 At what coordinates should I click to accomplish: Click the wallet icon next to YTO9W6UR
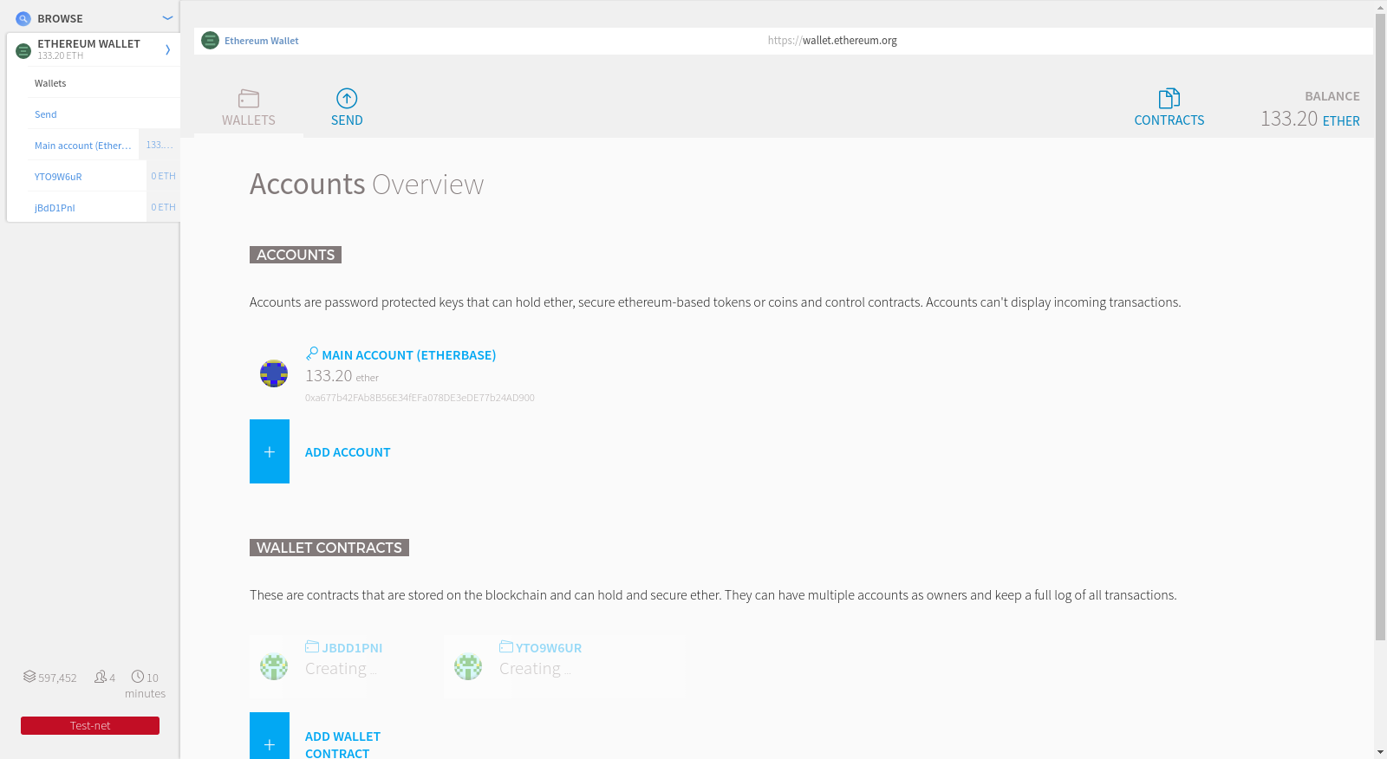(506, 646)
